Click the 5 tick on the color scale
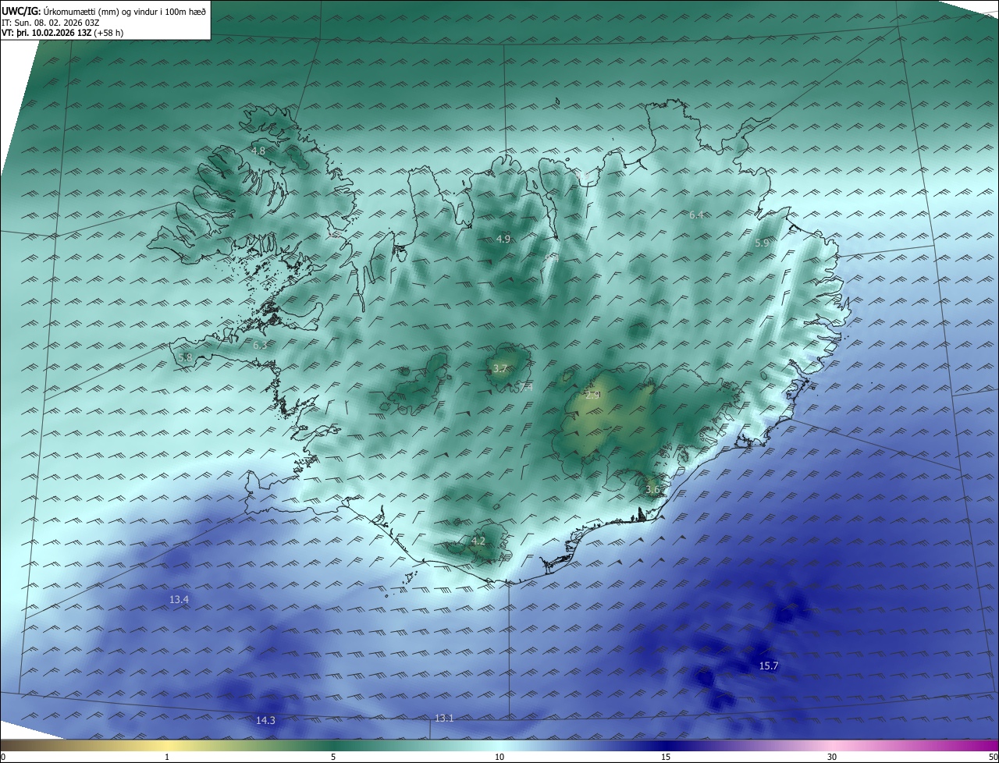Screen dimensions: 999x763 pos(333,757)
